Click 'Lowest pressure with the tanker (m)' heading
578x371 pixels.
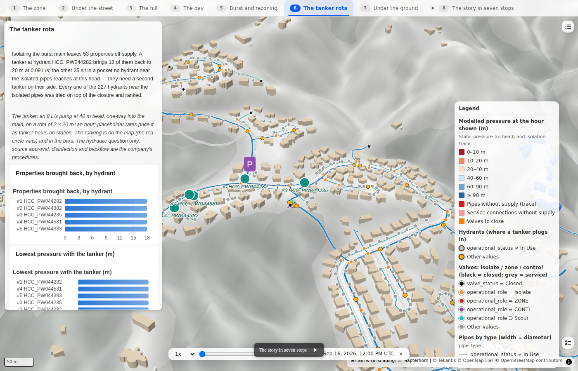(x=65, y=254)
